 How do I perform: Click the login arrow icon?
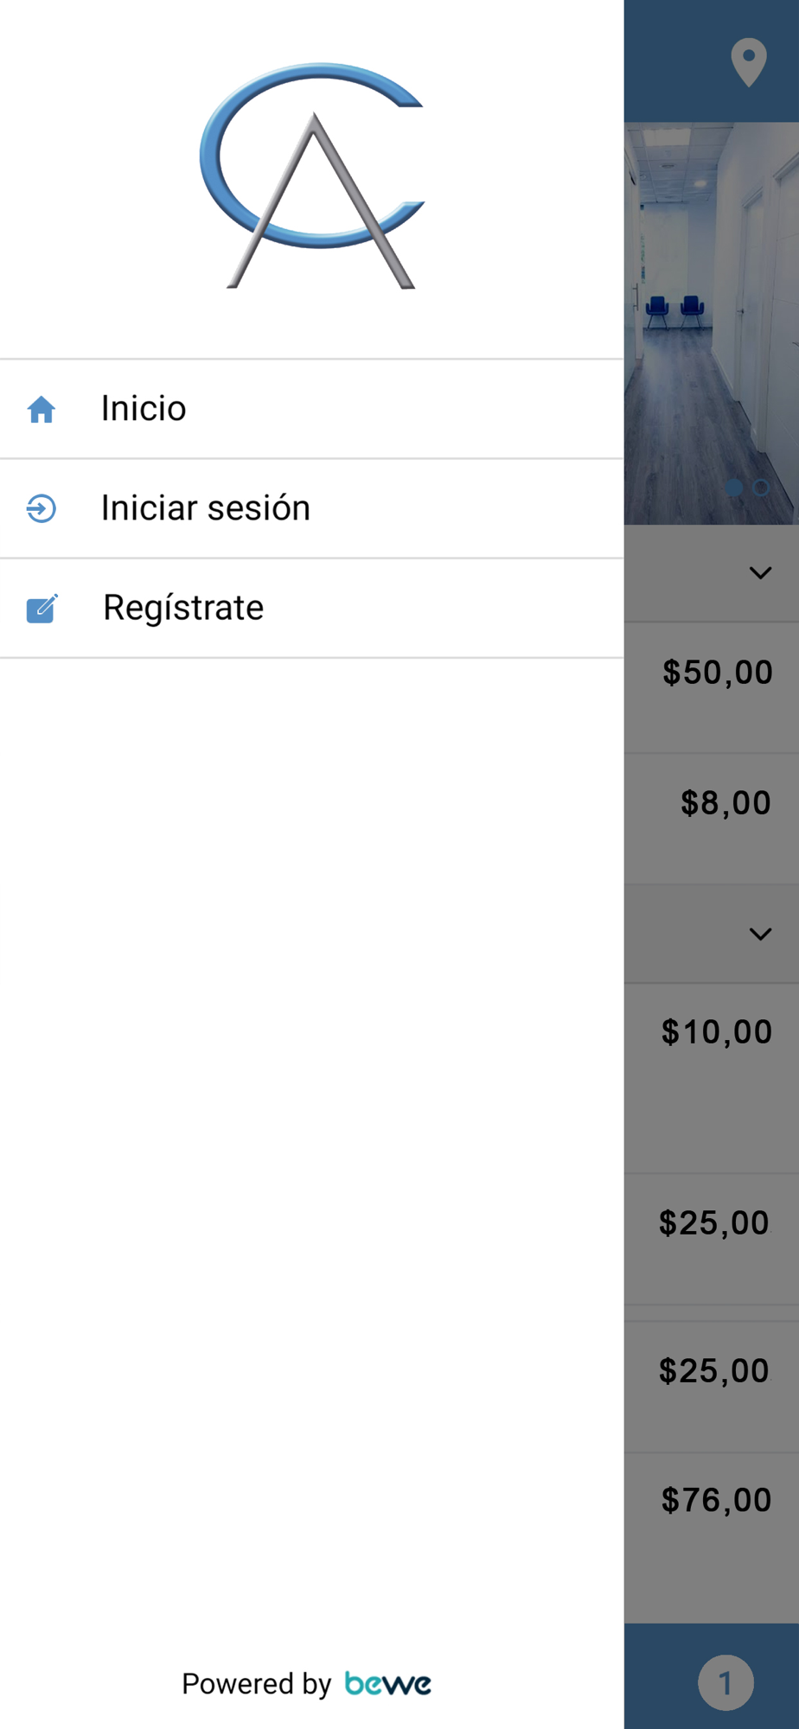click(x=42, y=508)
